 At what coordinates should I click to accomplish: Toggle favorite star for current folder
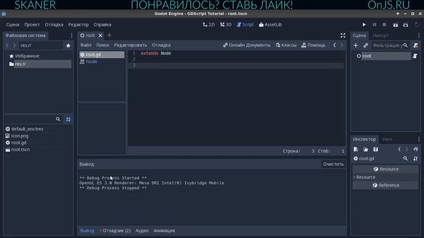[x=68, y=46]
